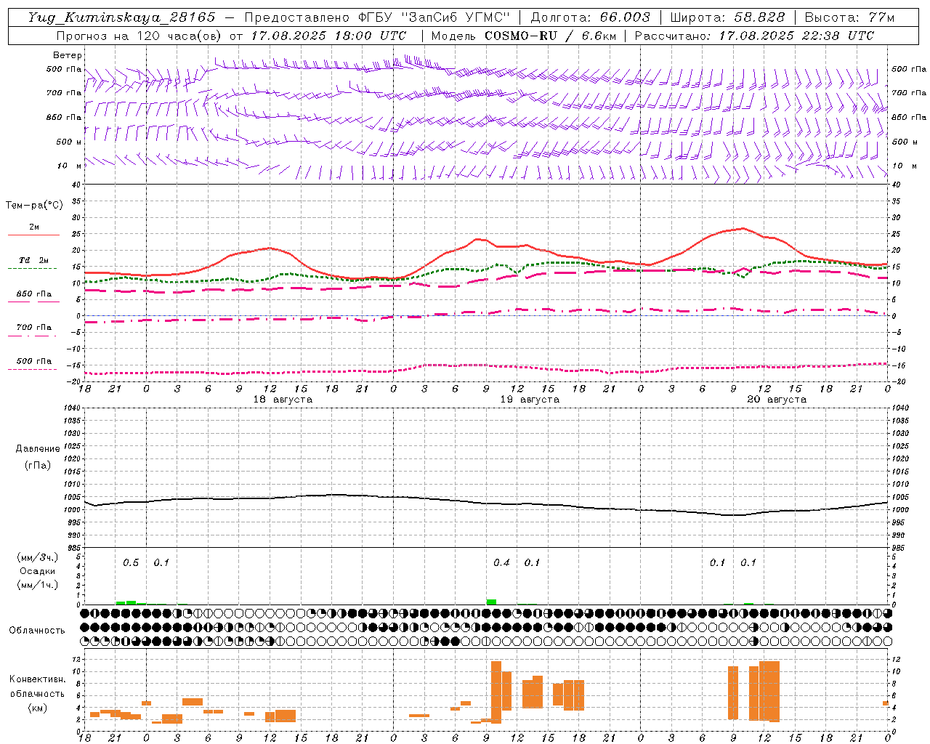The image size is (930, 744).
Task: Click the station name Yug_Kuminskaya_28165
Action: pos(121,17)
